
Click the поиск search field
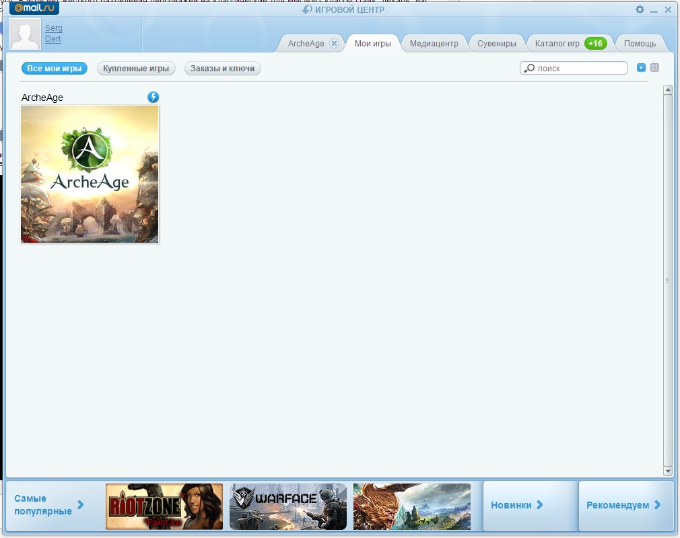click(574, 68)
